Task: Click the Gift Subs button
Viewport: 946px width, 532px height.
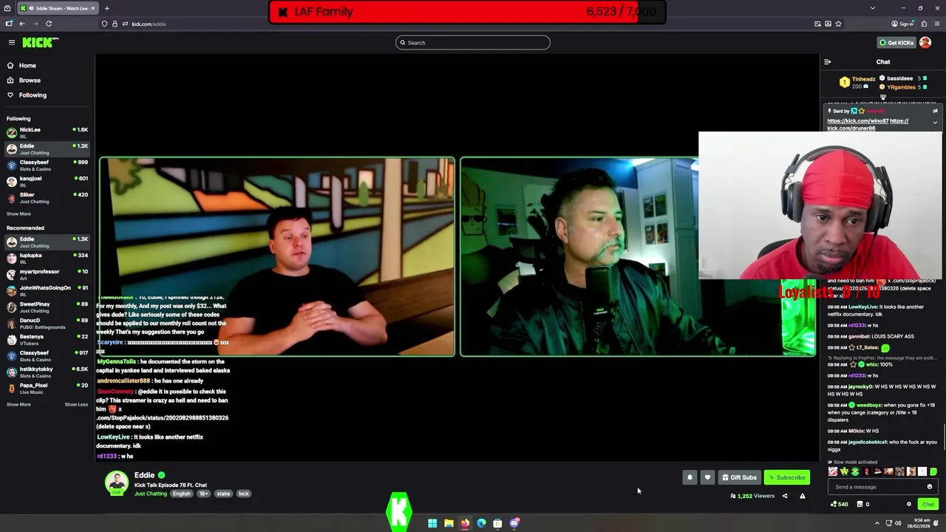Action: [739, 477]
